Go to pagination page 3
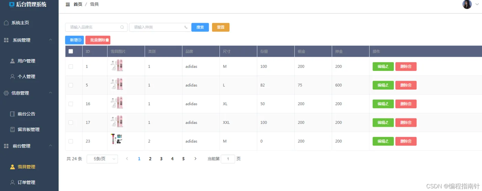Viewport: 482px width, 191px height. tap(161, 159)
